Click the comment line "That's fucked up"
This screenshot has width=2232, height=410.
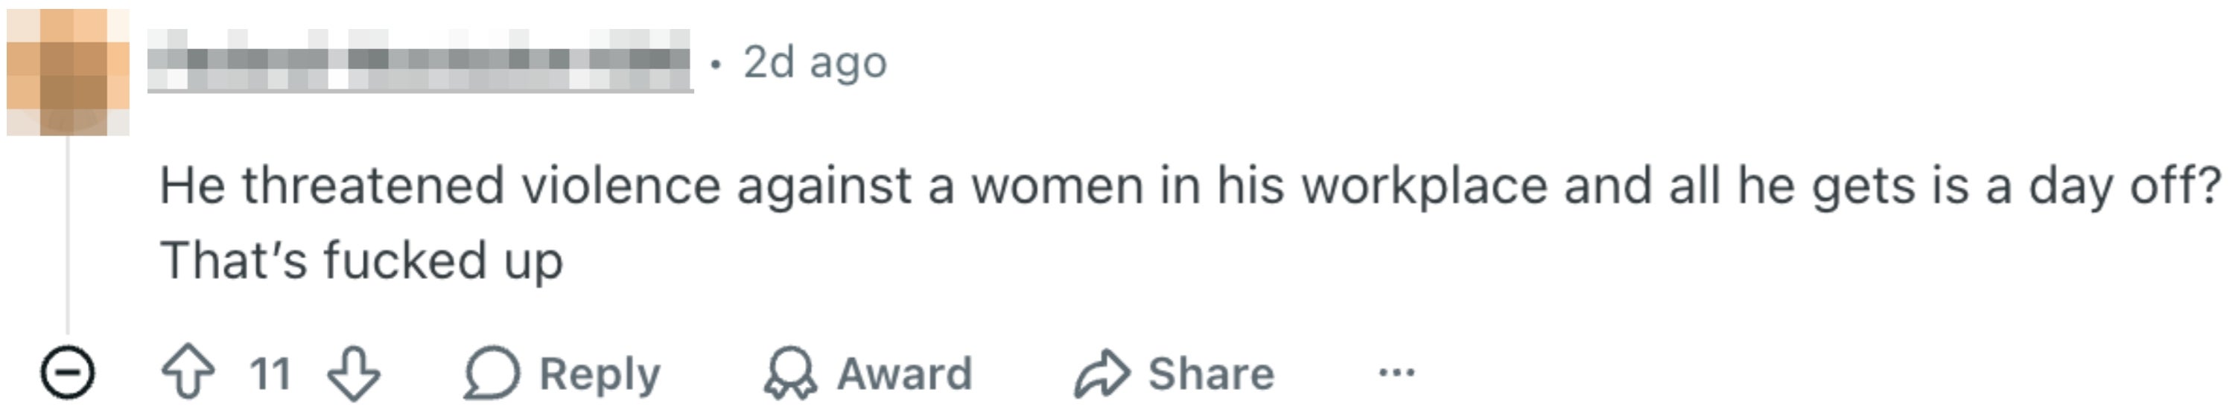(361, 261)
